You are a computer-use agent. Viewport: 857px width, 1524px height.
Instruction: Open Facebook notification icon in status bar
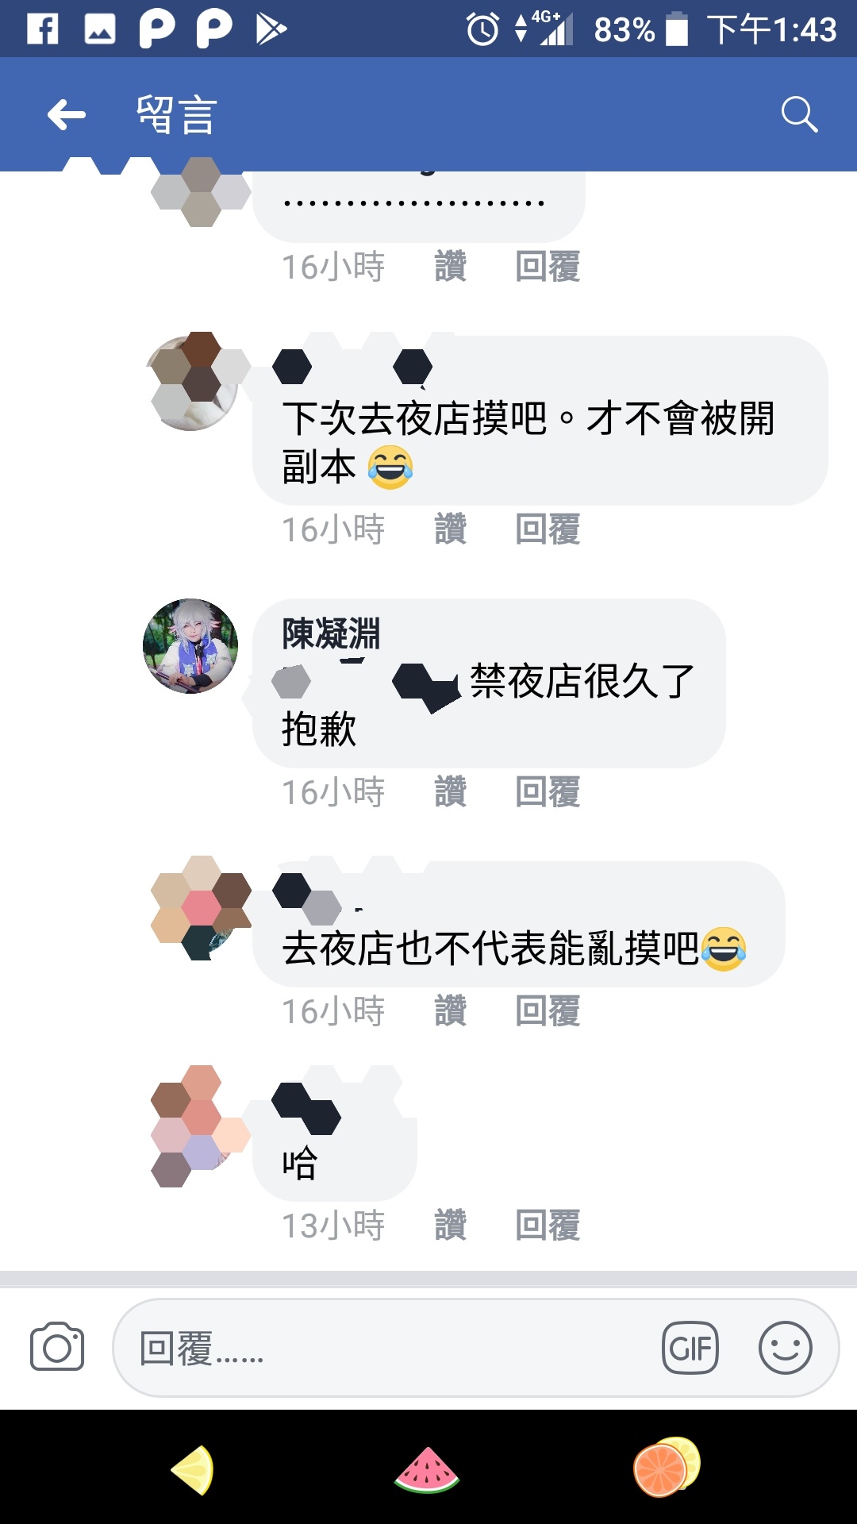pyautogui.click(x=43, y=29)
